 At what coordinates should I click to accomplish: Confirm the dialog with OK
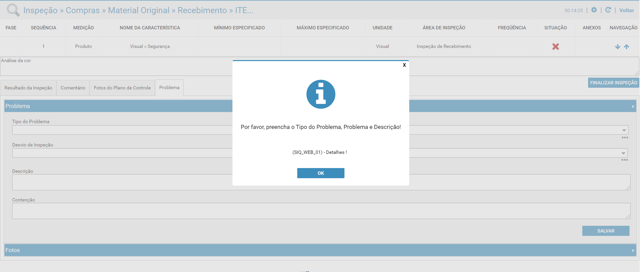pos(321,173)
